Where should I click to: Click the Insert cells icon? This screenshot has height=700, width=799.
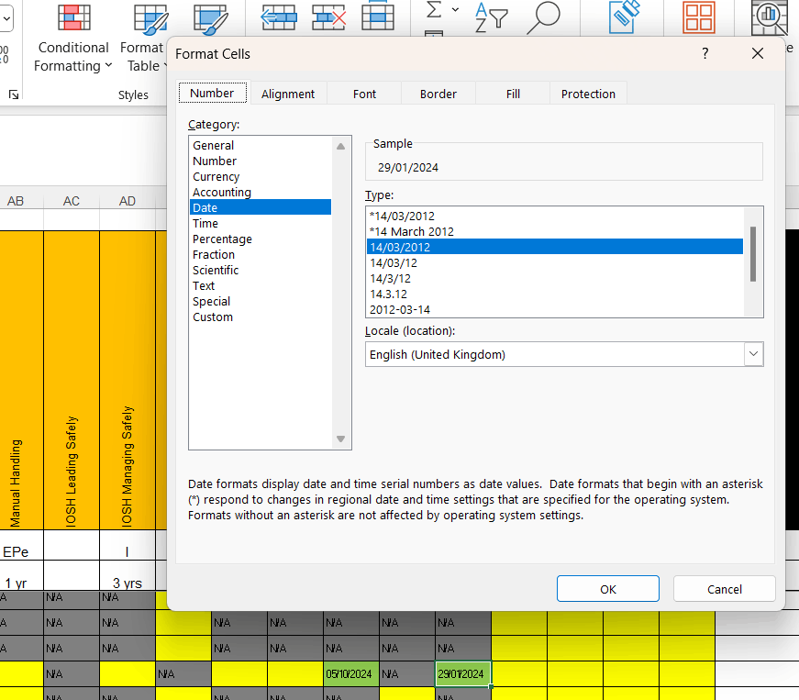(x=278, y=17)
